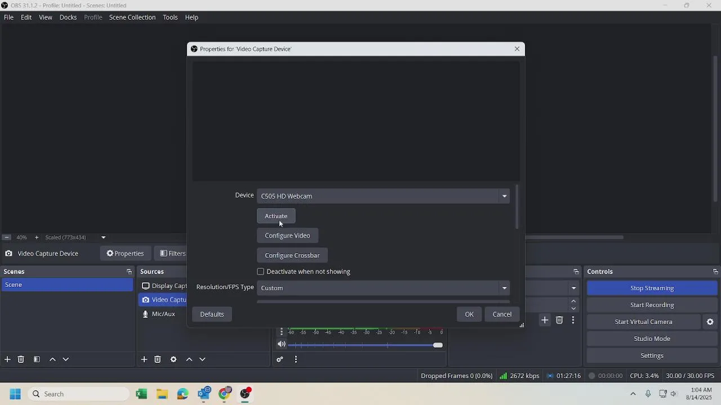Open virtual camera settings gear
This screenshot has width=721, height=405.
point(710,322)
